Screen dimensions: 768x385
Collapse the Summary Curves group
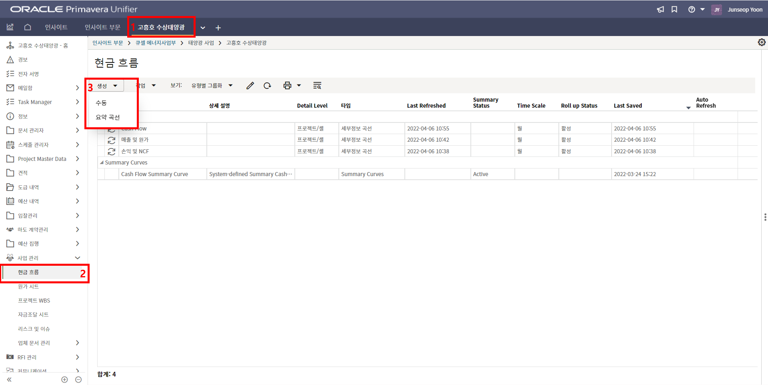click(102, 162)
